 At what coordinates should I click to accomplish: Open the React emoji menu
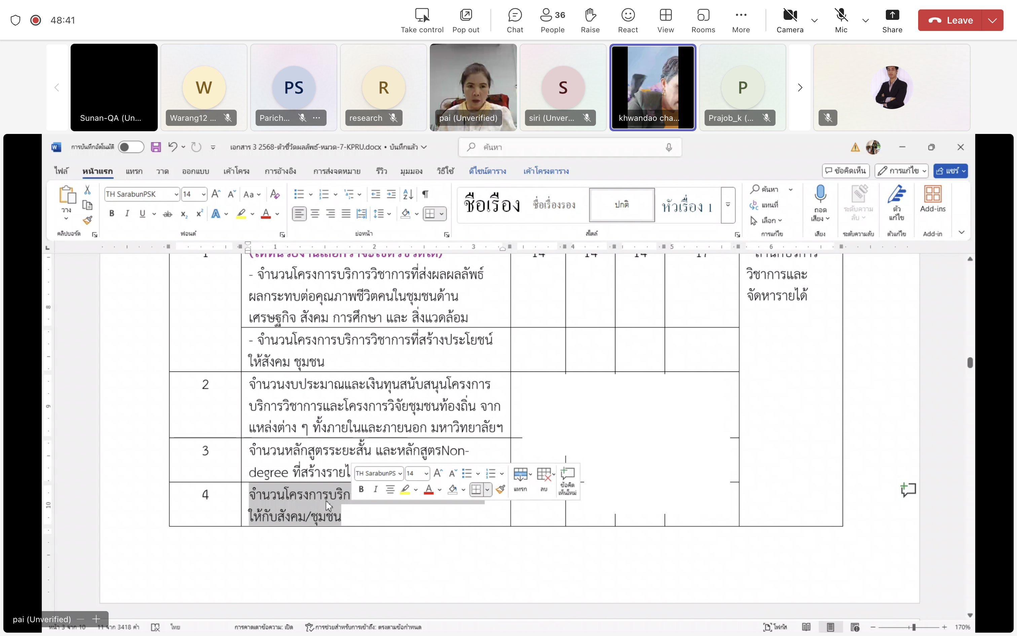pos(628,21)
